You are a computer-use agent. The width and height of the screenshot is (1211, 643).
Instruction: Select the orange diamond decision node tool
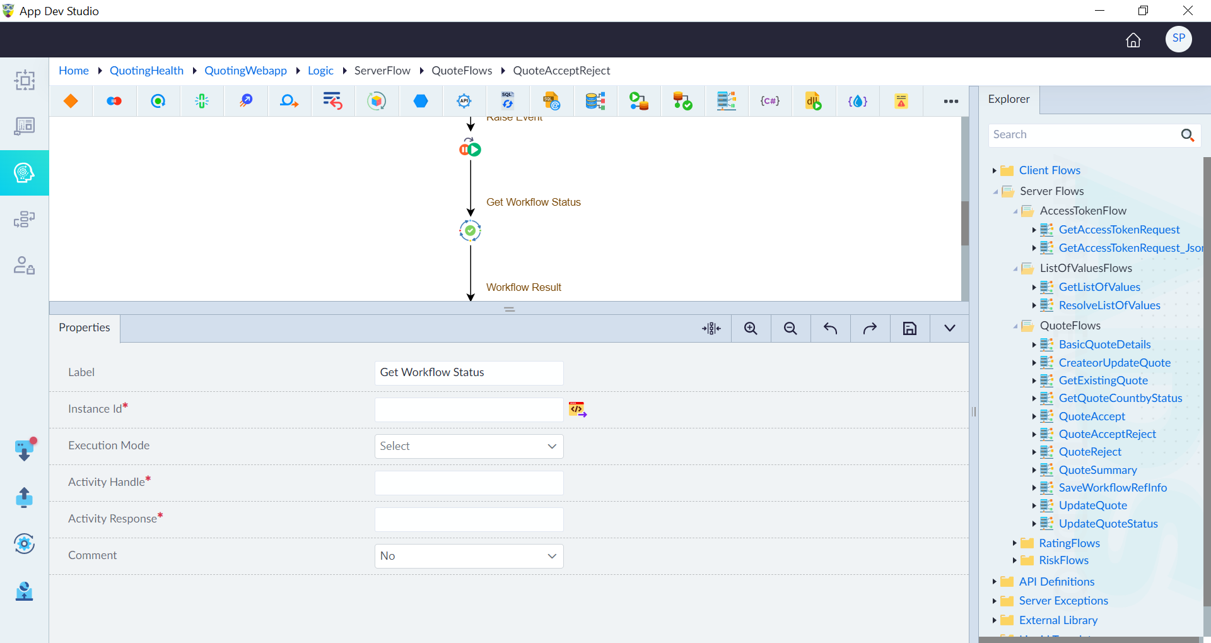(71, 101)
